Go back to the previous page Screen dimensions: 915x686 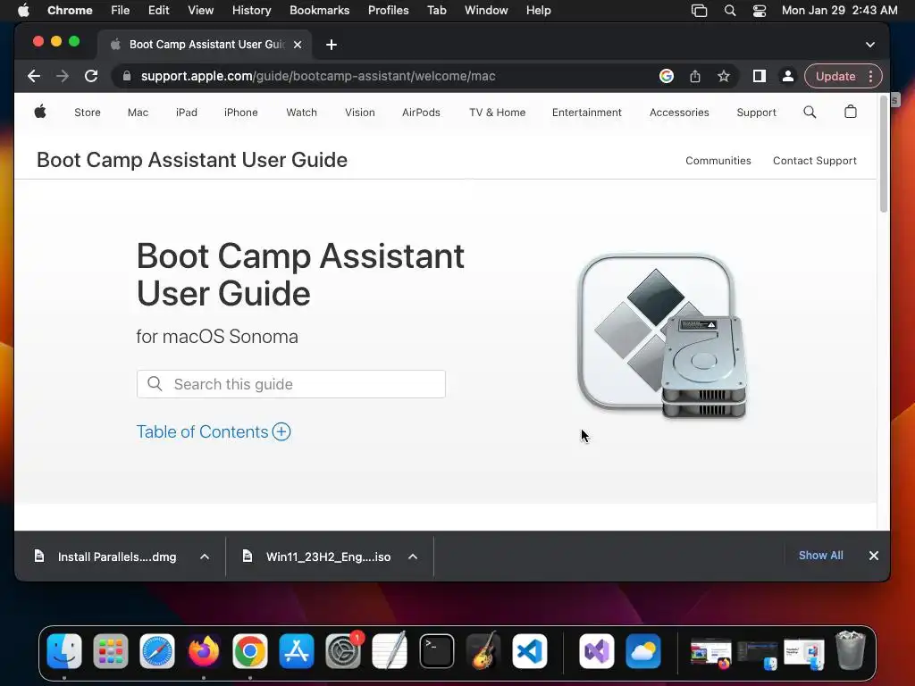click(34, 76)
